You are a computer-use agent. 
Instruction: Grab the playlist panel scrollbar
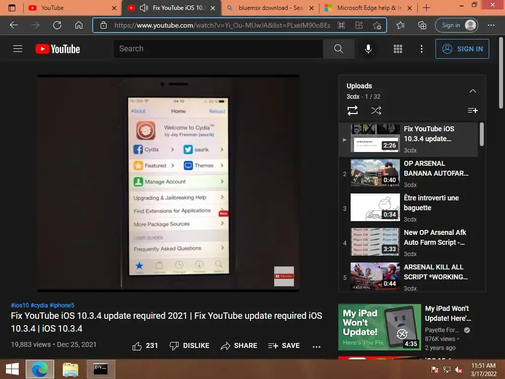coord(481,134)
